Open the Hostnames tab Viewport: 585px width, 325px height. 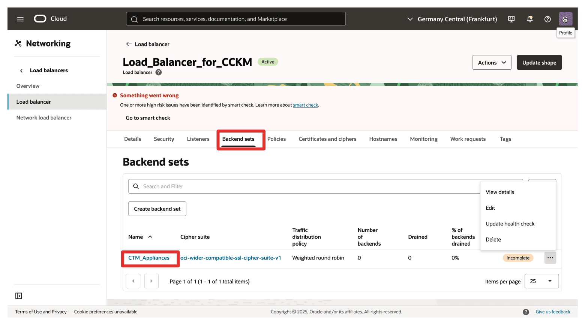click(x=383, y=139)
